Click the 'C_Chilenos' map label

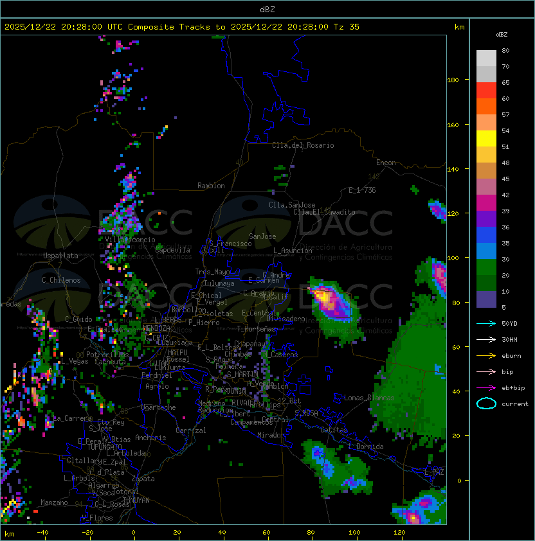[x=61, y=280]
